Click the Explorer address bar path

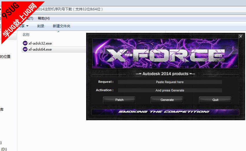(70, 9)
